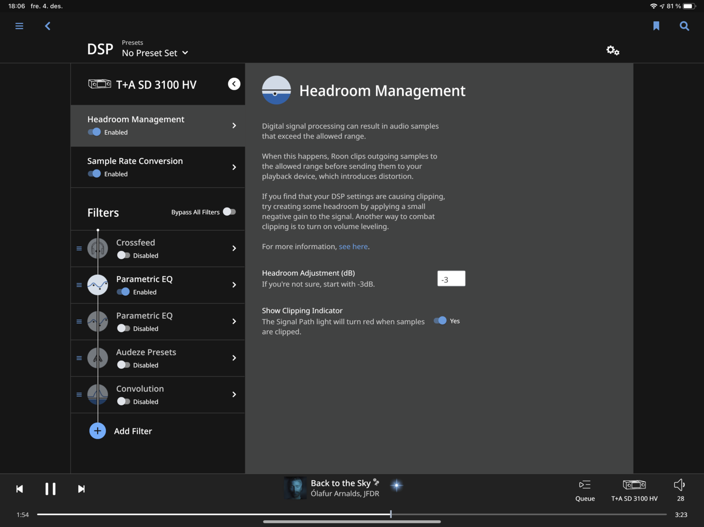The height and width of the screenshot is (527, 704).
Task: Expand enabled Parametric EQ chevron
Action: point(234,285)
